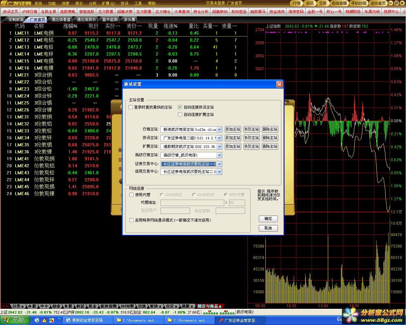Select the 基金 bottom tab
The height and width of the screenshot is (325, 406).
[x=92, y=306]
